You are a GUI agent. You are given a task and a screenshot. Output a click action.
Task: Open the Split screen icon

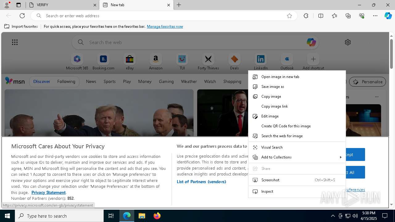[321, 16]
